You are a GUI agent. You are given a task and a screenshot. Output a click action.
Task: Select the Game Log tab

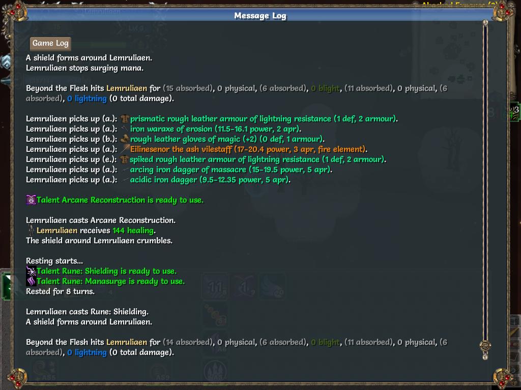point(50,44)
